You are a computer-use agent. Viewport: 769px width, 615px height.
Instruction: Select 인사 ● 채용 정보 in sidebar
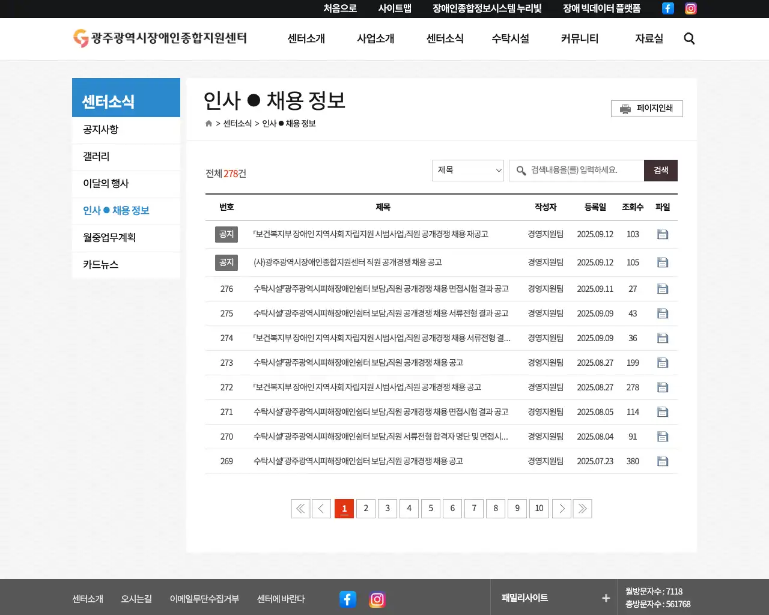point(126,211)
